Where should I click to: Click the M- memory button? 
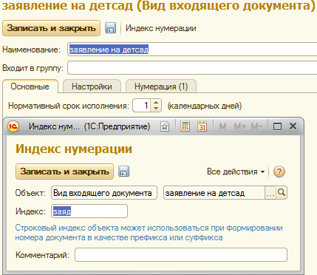256,126
